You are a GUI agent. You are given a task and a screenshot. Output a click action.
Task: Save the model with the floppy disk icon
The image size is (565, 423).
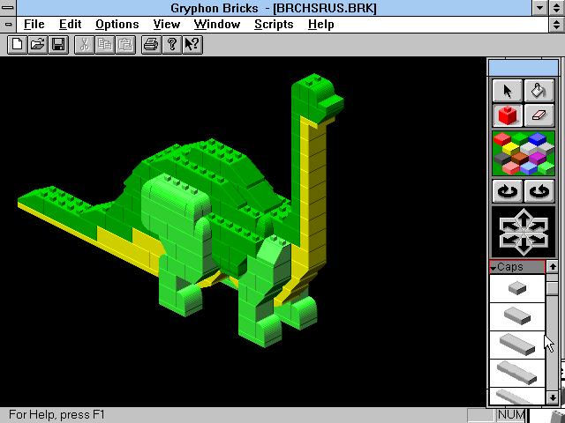(x=58, y=45)
